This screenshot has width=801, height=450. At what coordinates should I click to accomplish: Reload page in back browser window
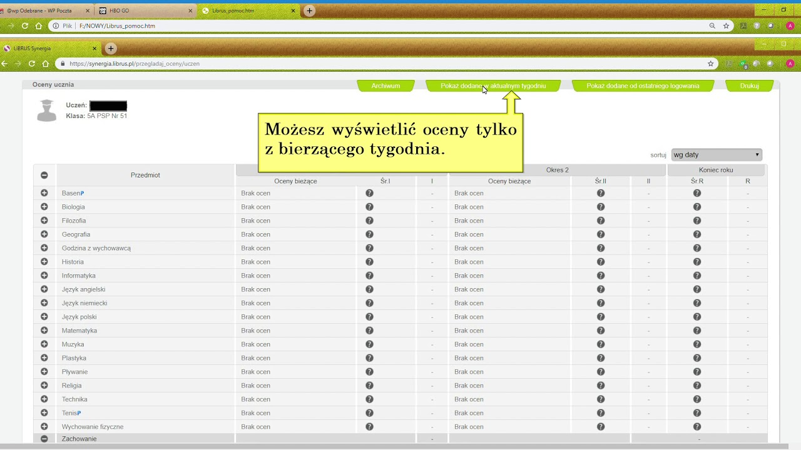click(x=25, y=26)
